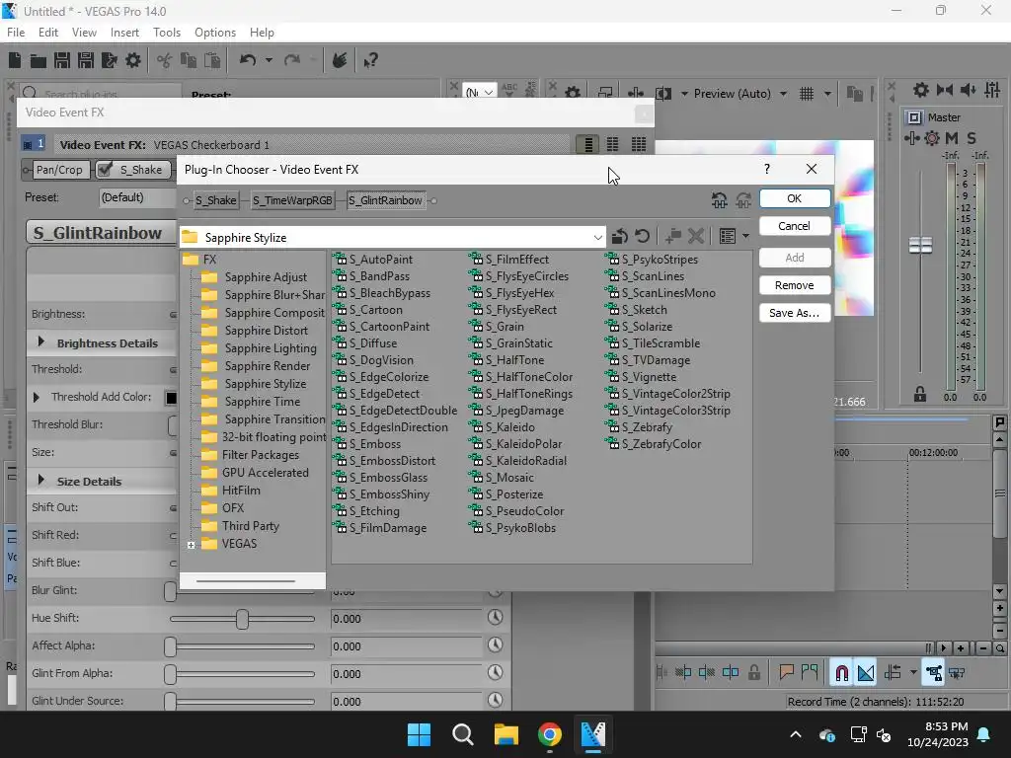
Task: Click the Video Preview overlays grid icon
Action: [807, 94]
